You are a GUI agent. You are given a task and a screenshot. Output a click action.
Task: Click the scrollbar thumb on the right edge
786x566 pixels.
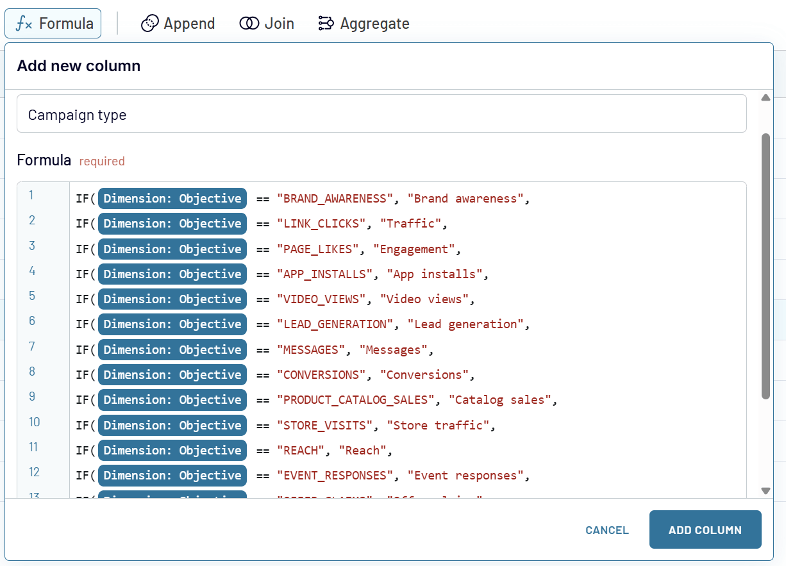point(766,256)
